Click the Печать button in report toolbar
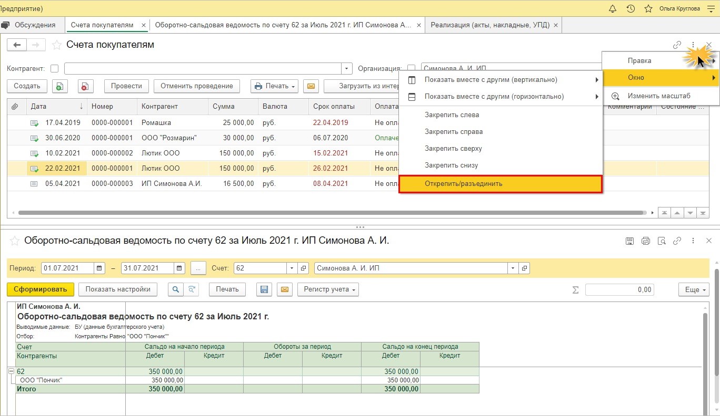The width and height of the screenshot is (720, 416). (x=227, y=289)
